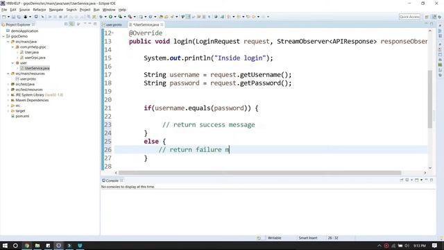Click the Cortana search circle on taskbar
The height and width of the screenshot is (250, 444).
click(15, 245)
